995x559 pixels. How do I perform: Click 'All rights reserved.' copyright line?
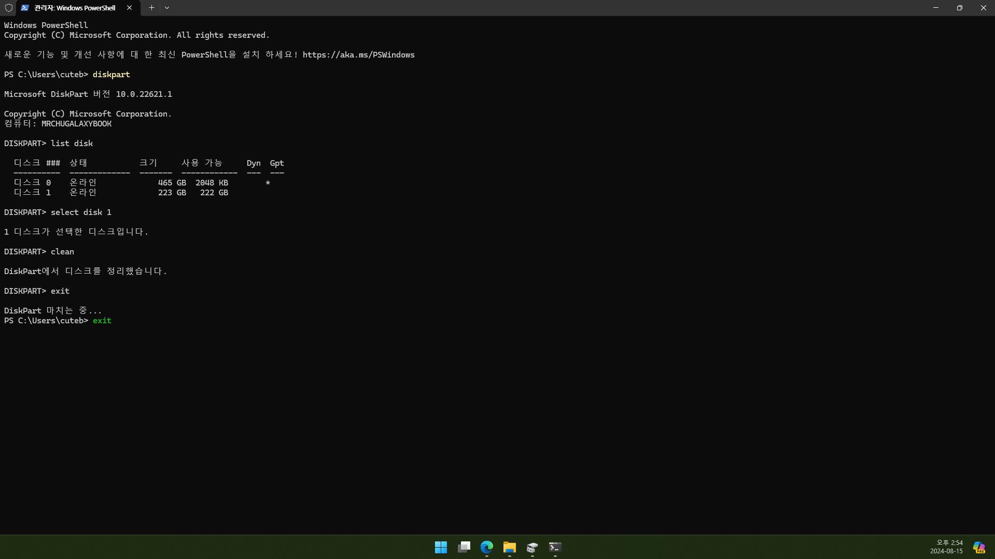[223, 35]
